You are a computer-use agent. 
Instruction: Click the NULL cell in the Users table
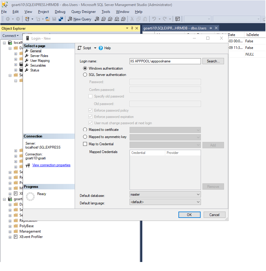coord(250,54)
